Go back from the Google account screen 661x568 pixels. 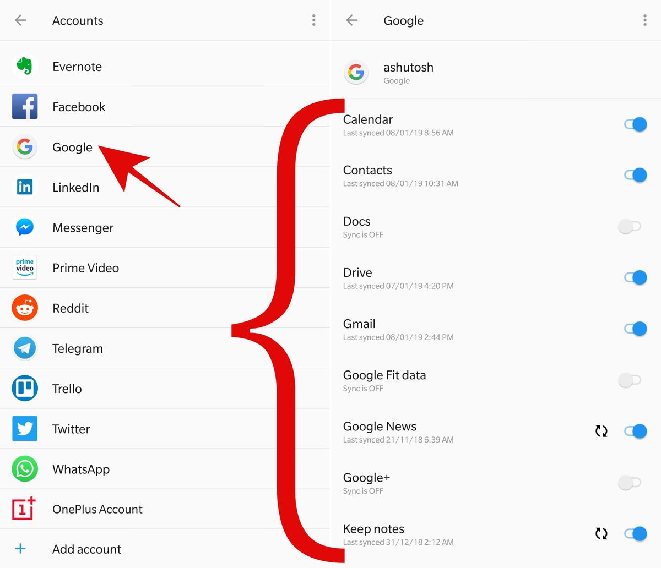(351, 20)
